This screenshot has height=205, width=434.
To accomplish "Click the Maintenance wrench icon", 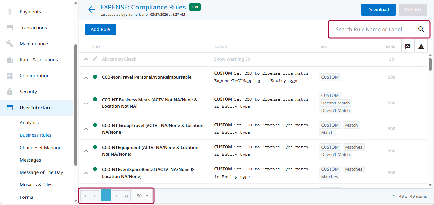I will point(10,43).
